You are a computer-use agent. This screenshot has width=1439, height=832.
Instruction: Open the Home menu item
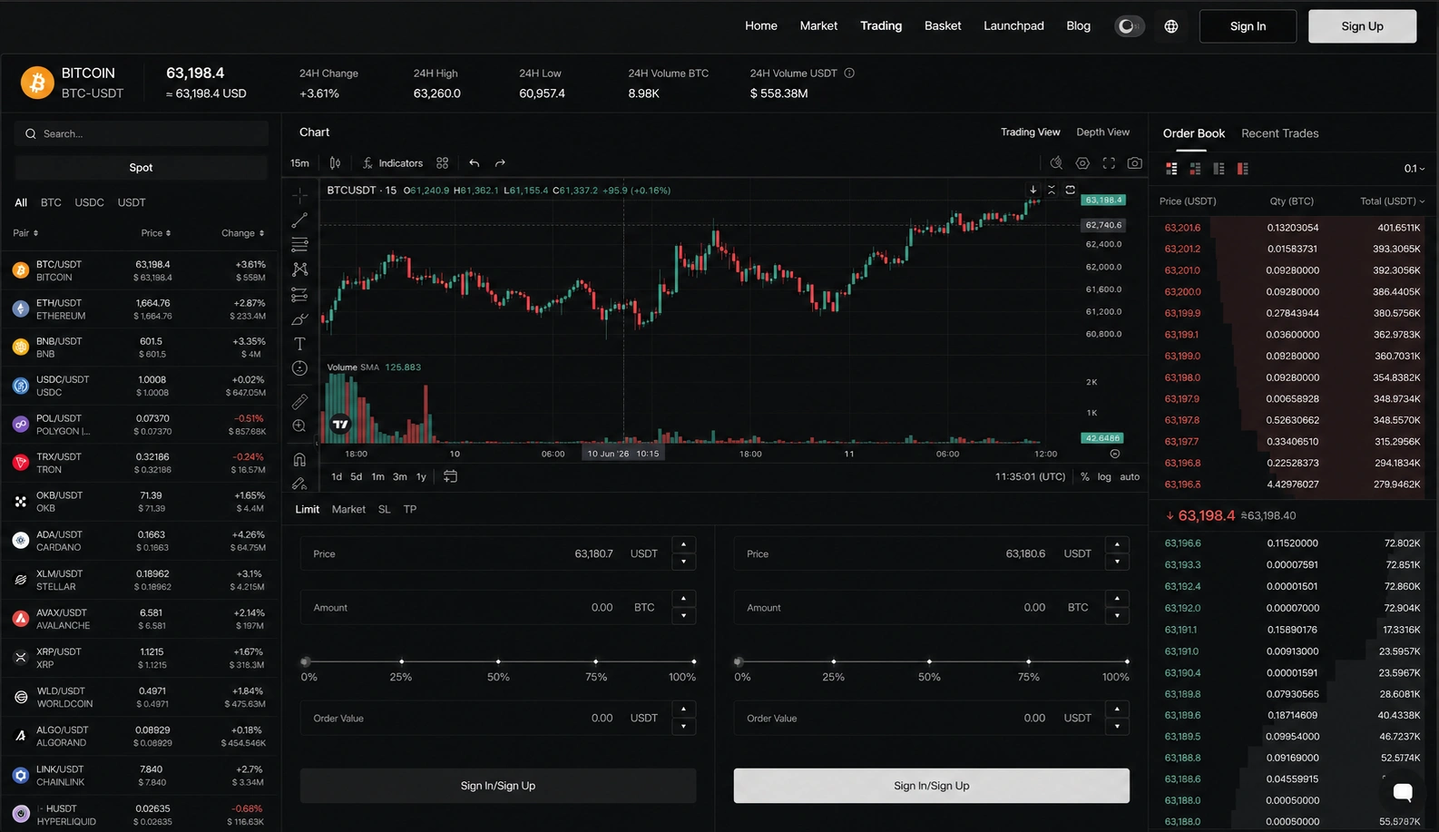coord(761,25)
